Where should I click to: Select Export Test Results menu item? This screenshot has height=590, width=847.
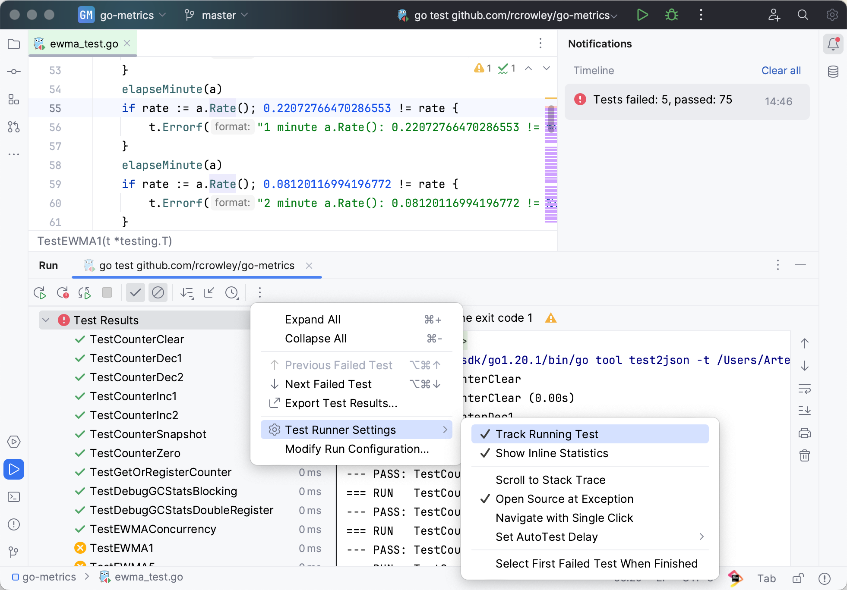341,403
